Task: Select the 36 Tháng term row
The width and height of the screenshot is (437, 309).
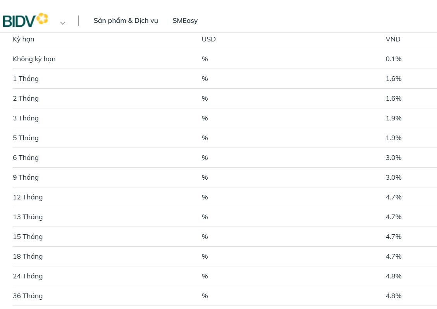Action: tap(28, 296)
